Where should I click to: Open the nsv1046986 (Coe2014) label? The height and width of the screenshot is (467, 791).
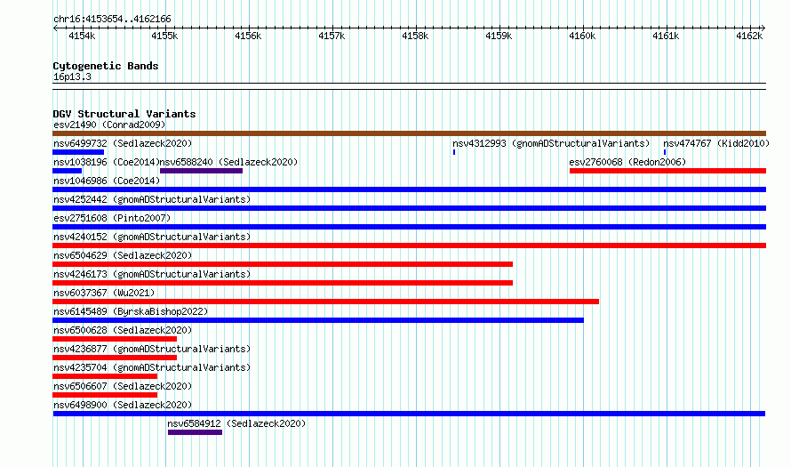click(x=107, y=181)
